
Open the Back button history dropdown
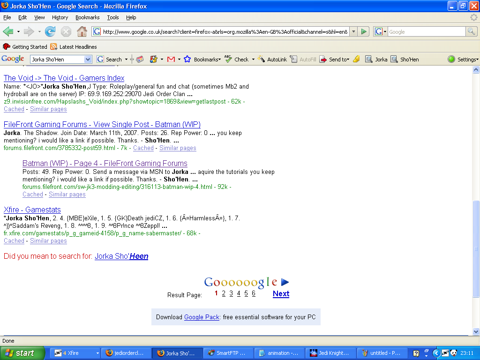pos(18,31)
